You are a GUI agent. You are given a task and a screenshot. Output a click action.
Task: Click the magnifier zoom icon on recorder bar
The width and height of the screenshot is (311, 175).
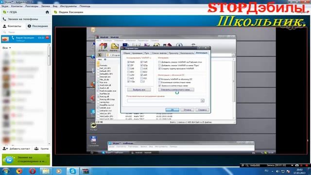point(247,165)
